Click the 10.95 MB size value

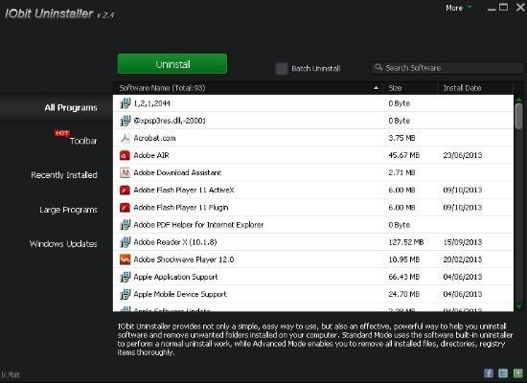[404, 259]
